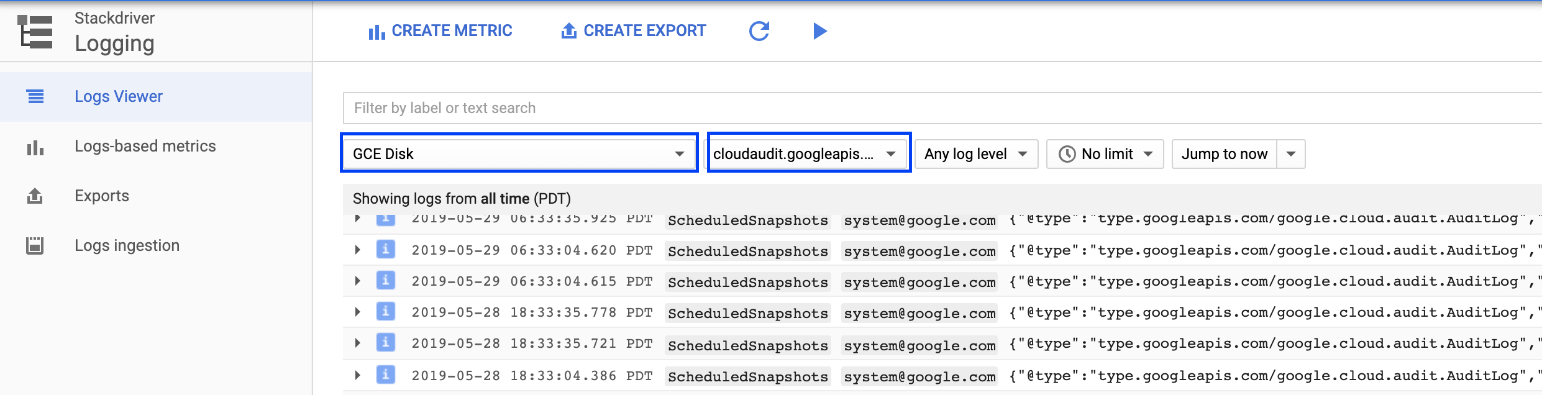
Task: Click timestamp 2019-05-29 06:33:04.615 PDT
Action: (x=532, y=281)
